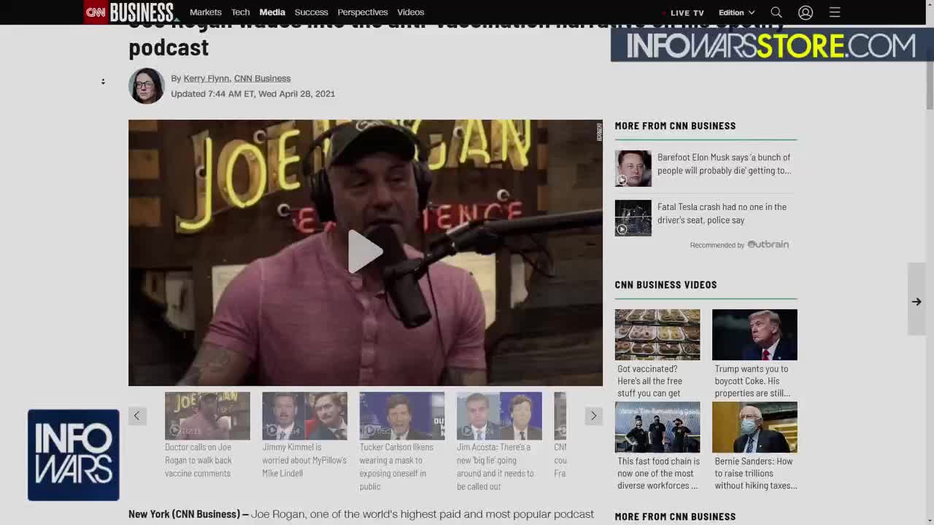Click the Elon Musk thumbnail
934x525 pixels.
click(x=633, y=168)
